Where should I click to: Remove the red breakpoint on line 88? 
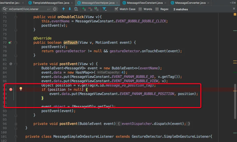coord(11,89)
